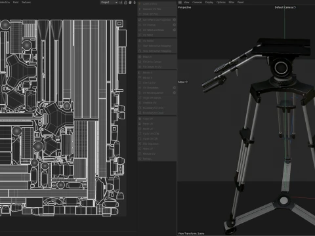Restore the stored UV

(x=157, y=154)
